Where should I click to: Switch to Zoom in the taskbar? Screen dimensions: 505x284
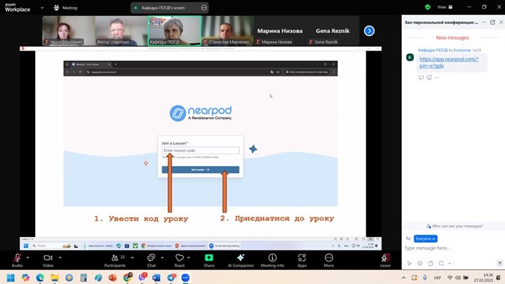click(185, 278)
